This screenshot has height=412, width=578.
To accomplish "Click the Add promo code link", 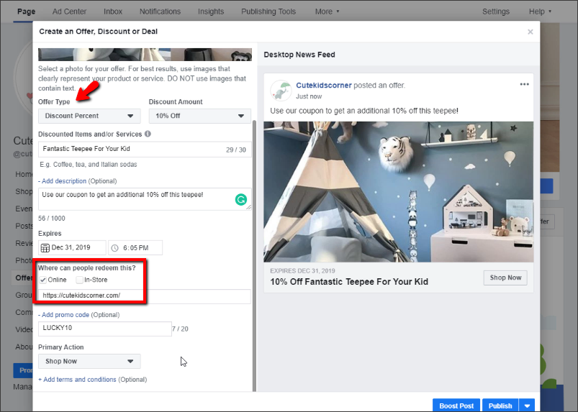I will pyautogui.click(x=64, y=315).
